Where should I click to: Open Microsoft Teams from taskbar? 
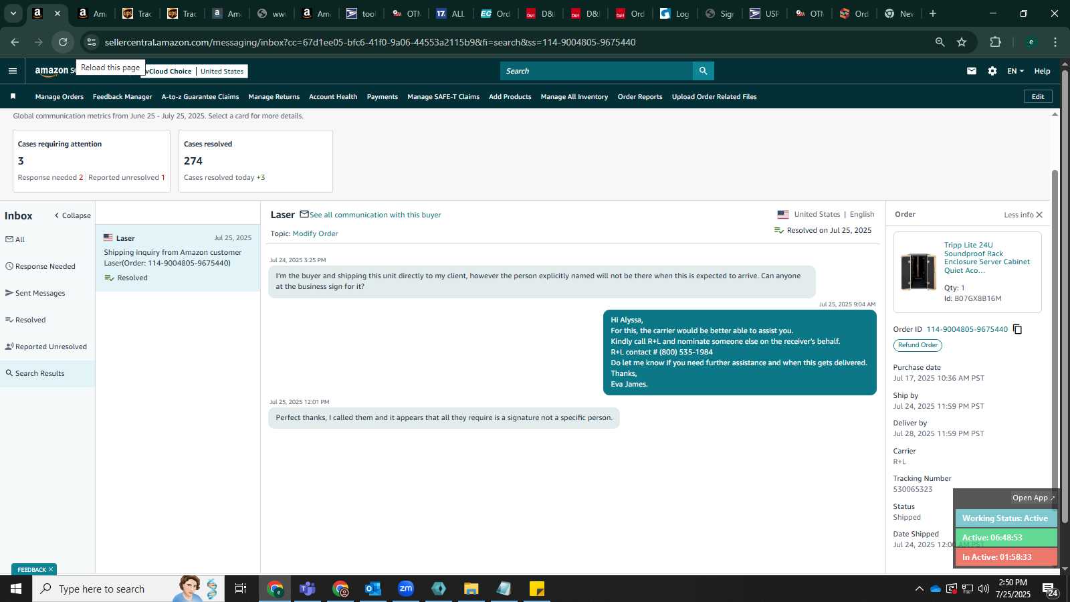click(x=308, y=589)
